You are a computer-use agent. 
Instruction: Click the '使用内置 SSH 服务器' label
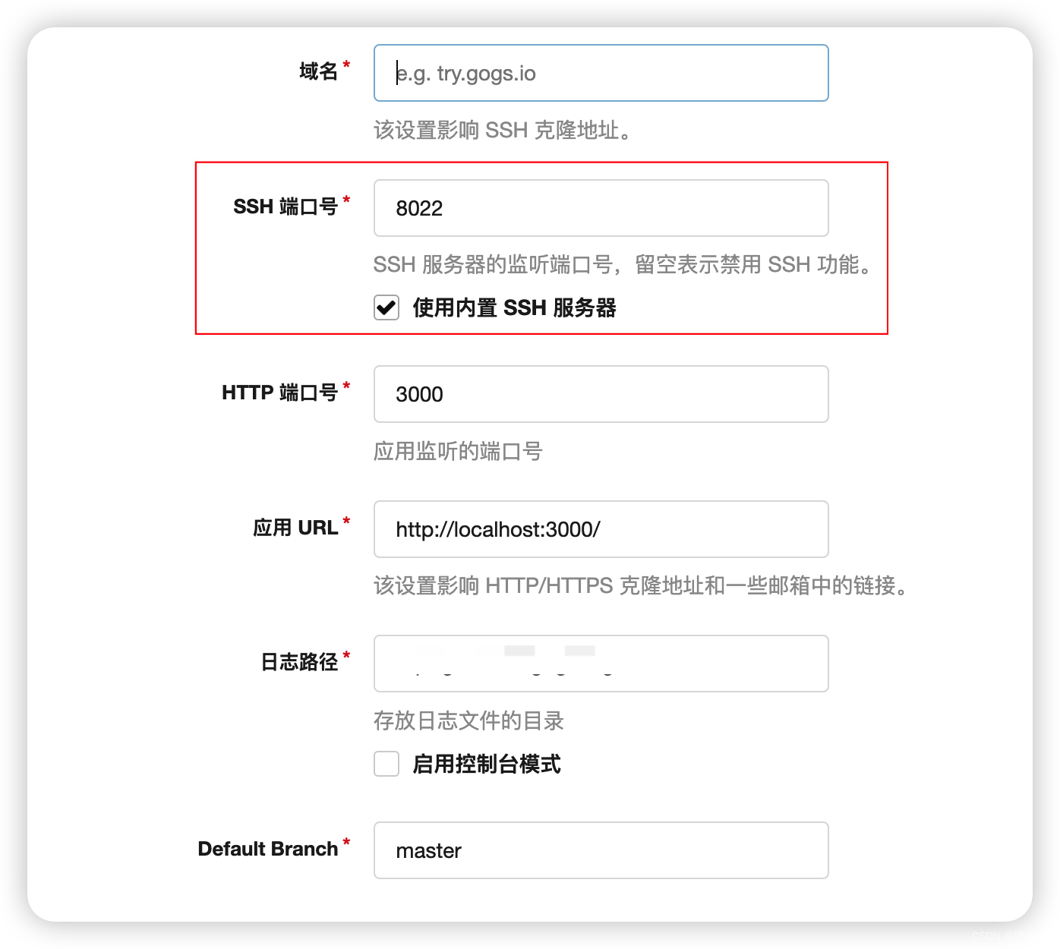pos(514,307)
